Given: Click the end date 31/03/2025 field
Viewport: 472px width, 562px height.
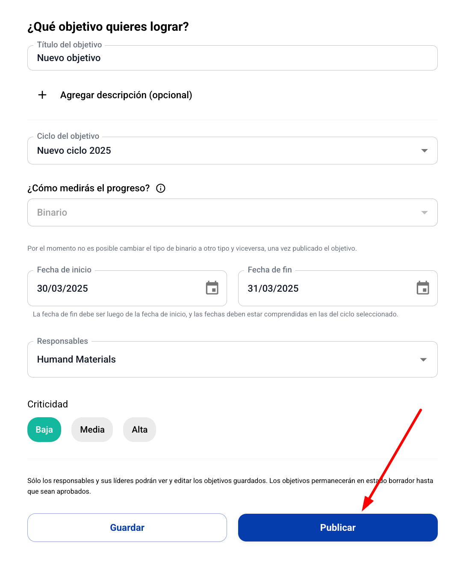Looking at the screenshot, I should (x=338, y=288).
